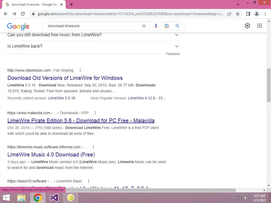This screenshot has width=271, height=203.
Task: Open 'LimeWire Music 4.0 Download (Free)' link
Action: [51, 155]
